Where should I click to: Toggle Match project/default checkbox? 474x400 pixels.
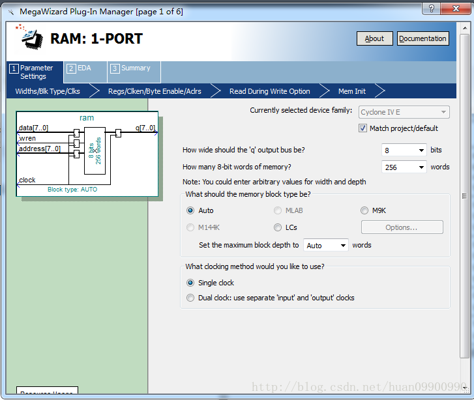[363, 128]
